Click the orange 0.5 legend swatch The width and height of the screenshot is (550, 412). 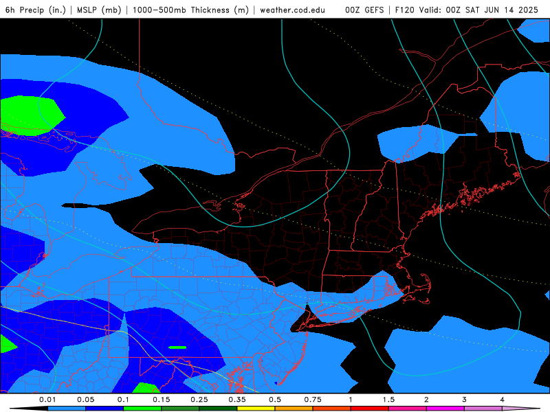pos(294,409)
